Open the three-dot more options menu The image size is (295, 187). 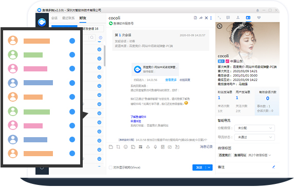(211, 18)
